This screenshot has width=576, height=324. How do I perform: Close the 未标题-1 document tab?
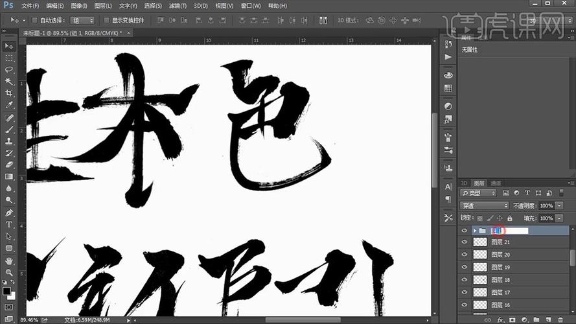click(128, 33)
